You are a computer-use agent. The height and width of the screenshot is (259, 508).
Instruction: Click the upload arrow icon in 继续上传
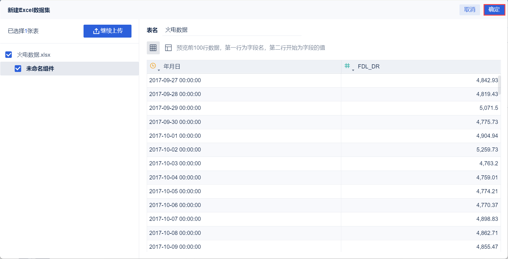96,31
